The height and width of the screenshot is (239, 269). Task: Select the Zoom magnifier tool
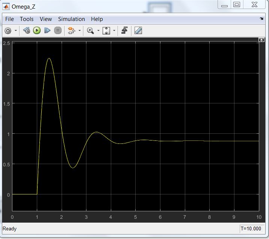[x=90, y=31]
